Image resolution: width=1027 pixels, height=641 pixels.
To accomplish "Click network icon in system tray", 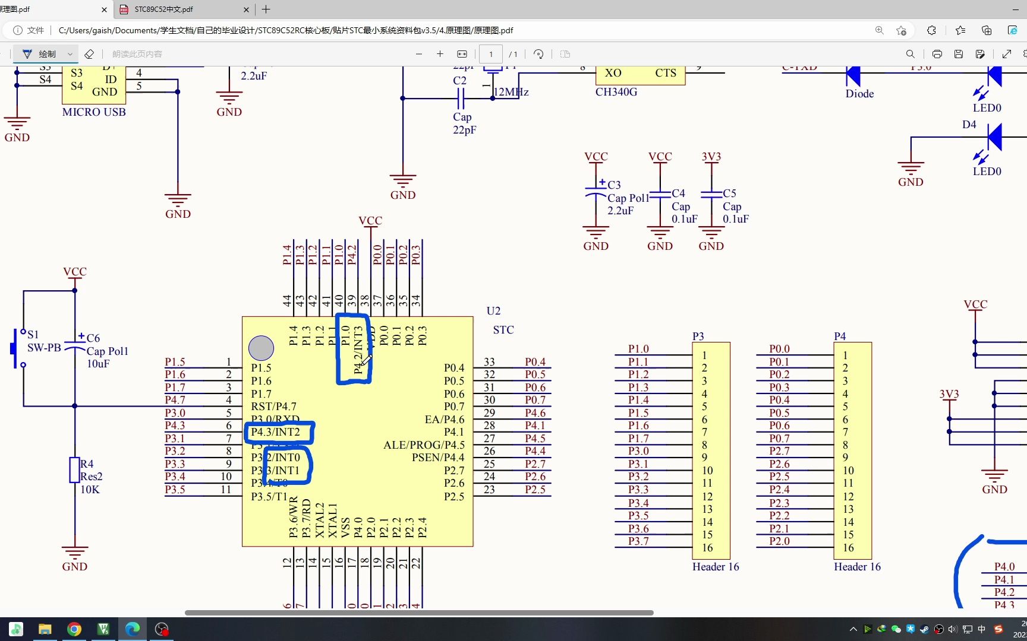I will tap(968, 629).
